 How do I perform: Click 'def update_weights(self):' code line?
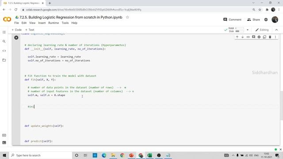tap(44, 126)
